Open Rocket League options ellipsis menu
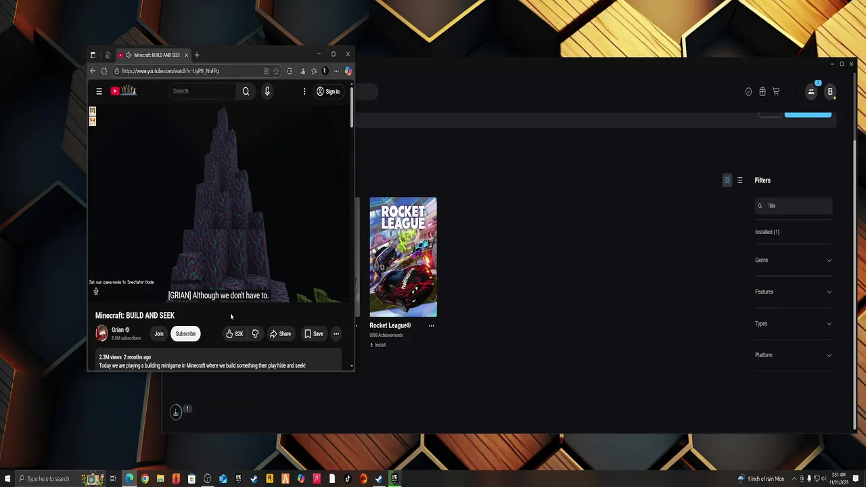866x487 pixels. [x=432, y=325]
